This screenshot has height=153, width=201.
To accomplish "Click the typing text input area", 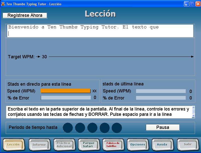I will [x=100, y=31].
